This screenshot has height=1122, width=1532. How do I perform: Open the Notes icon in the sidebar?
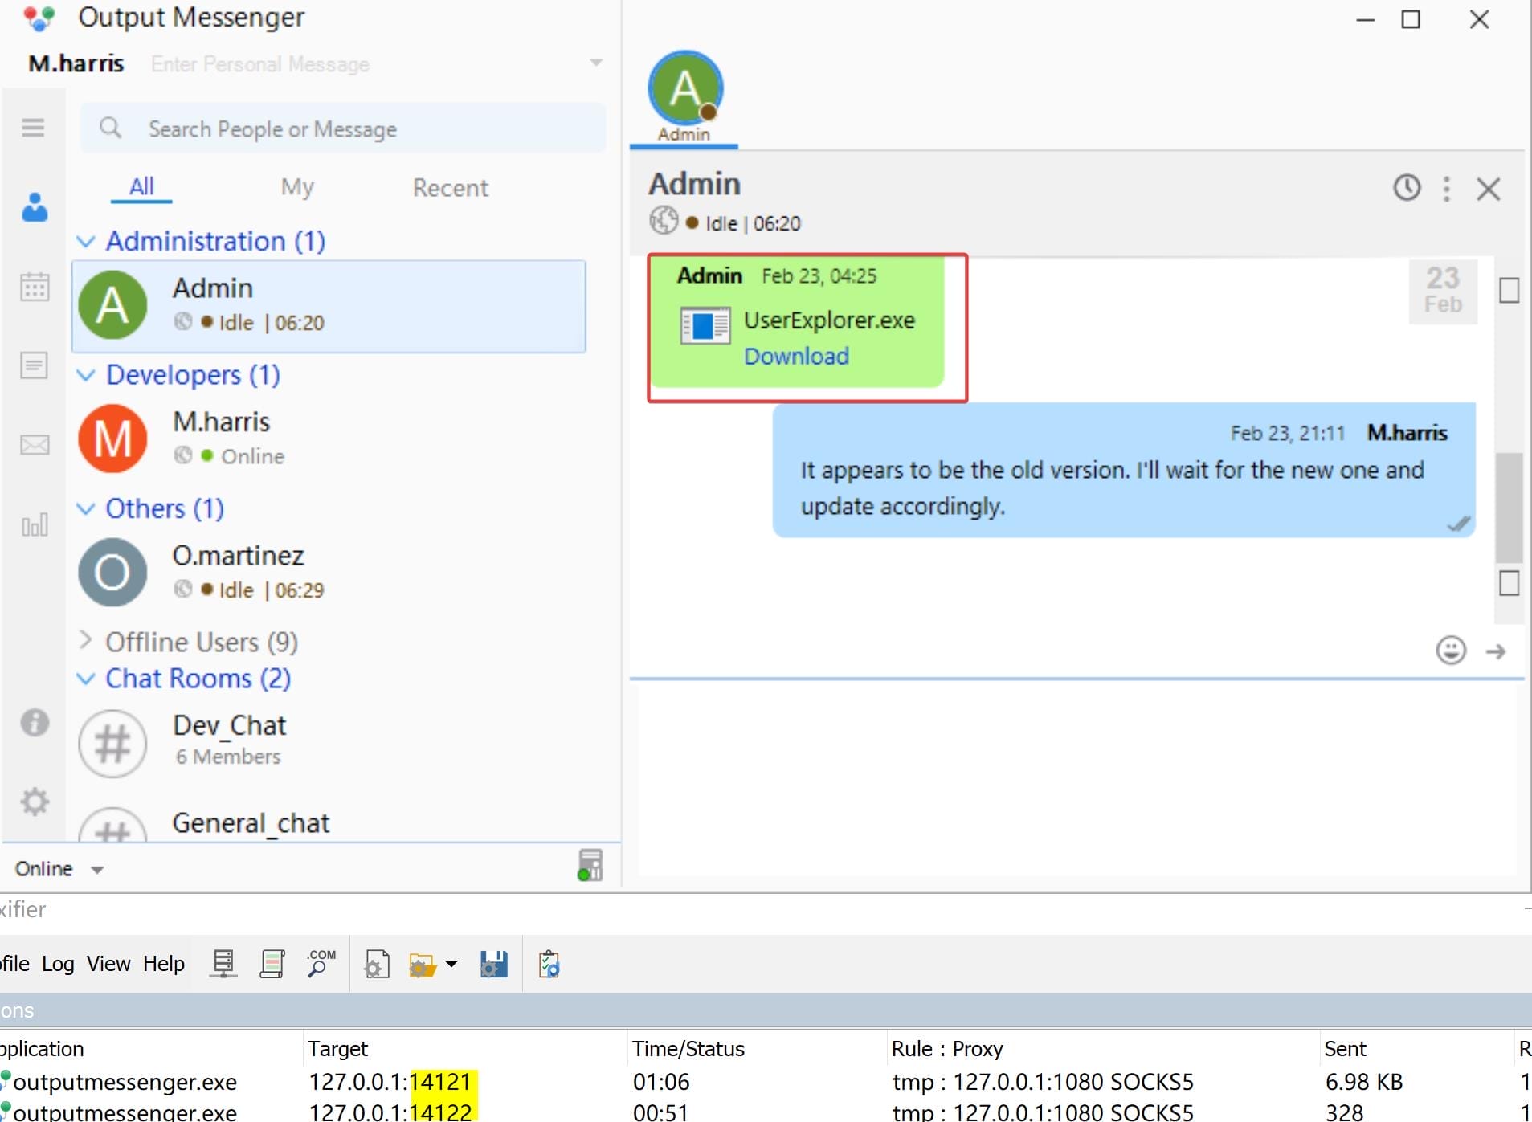pyautogui.click(x=34, y=365)
